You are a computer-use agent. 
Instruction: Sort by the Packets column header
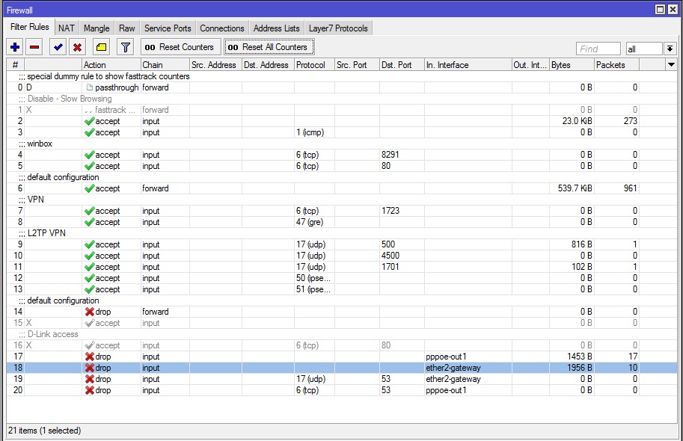tap(616, 65)
